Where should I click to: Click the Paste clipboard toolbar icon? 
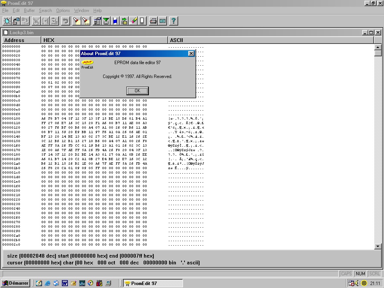pos(54,21)
